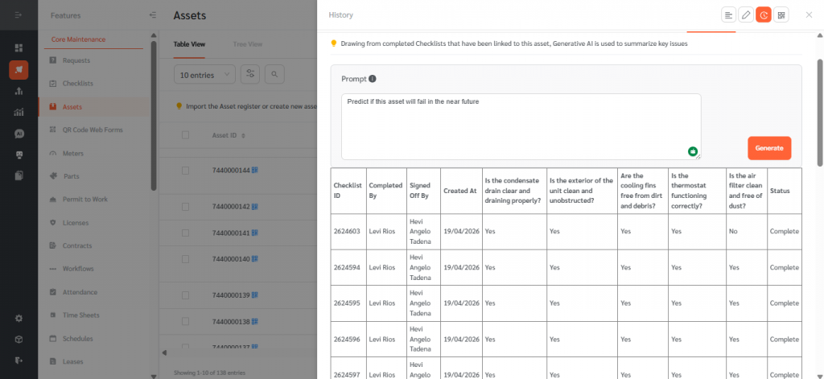This screenshot has height=379, width=824.
Task: Toggle the select-all checkbox in table header
Action: click(186, 135)
